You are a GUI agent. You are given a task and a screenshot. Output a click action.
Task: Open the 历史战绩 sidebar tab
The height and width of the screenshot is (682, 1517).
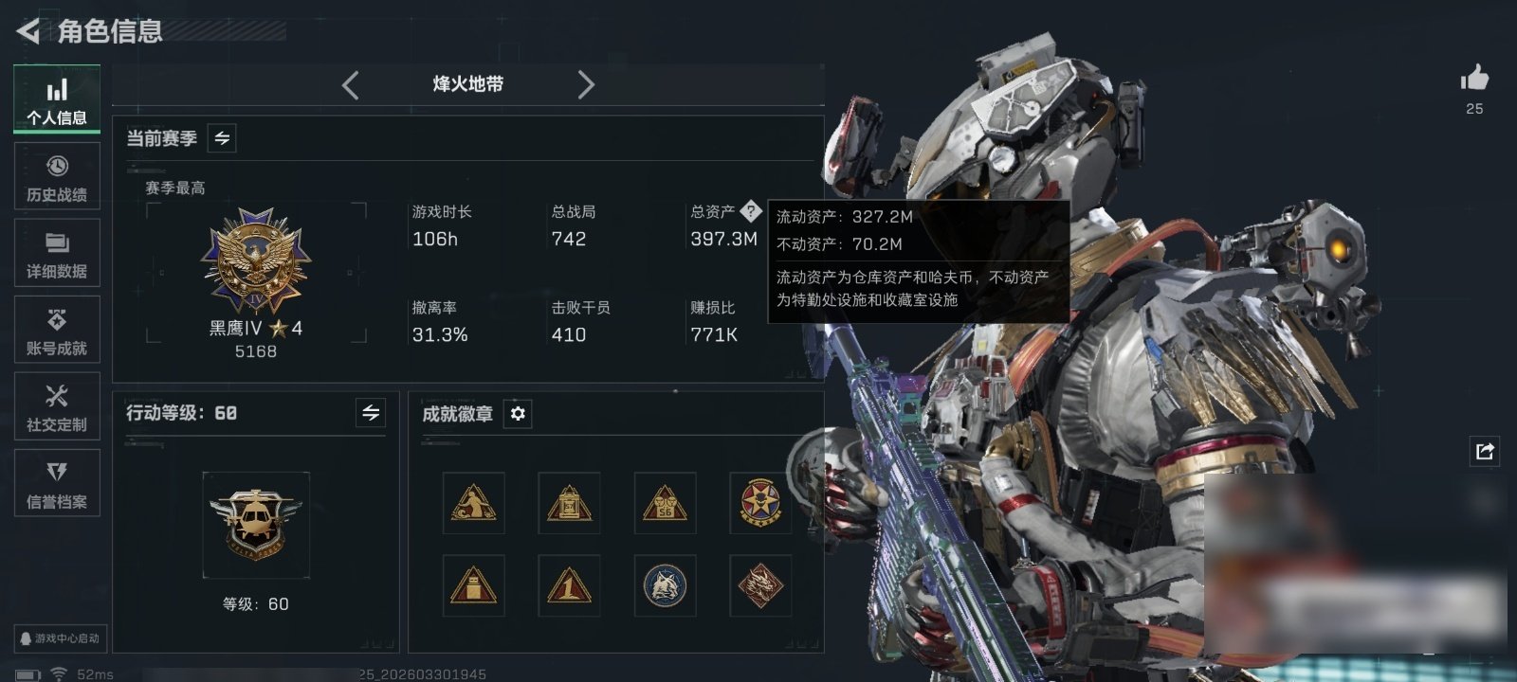[57, 176]
